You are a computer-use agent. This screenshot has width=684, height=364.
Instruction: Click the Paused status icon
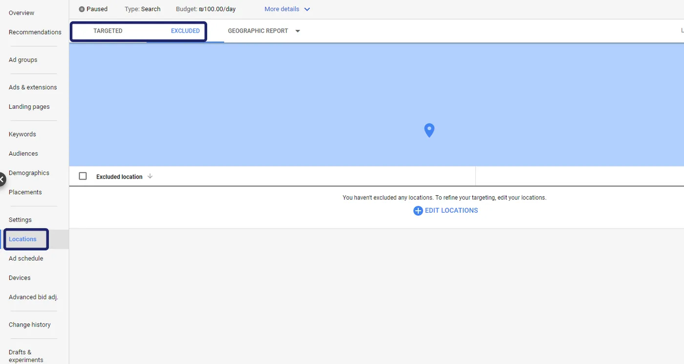[82, 9]
